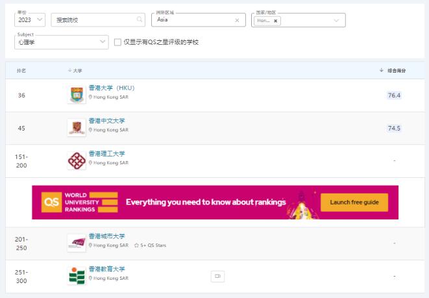Open 香港城市大学 link
Image resolution: width=429 pixels, height=298 pixels.
(x=106, y=236)
